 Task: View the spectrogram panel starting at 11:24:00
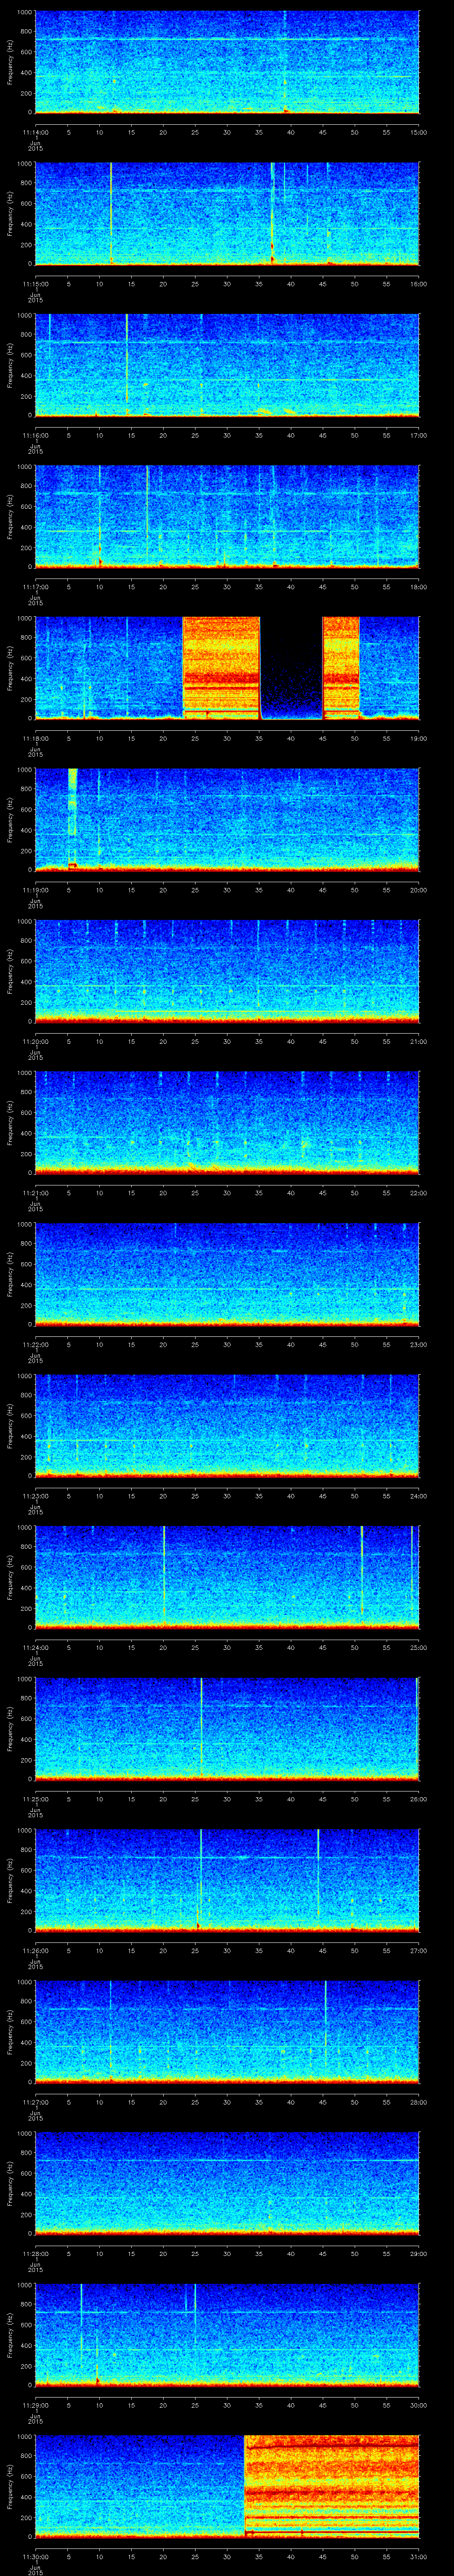pos(227,1578)
